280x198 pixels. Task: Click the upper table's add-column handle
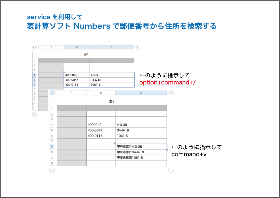coord(138,47)
